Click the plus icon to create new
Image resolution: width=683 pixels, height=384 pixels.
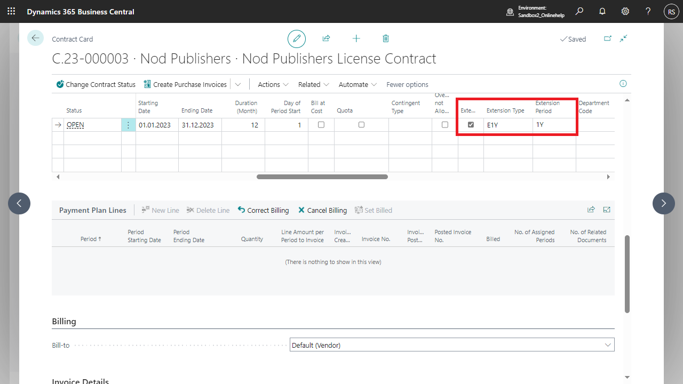coord(356,39)
